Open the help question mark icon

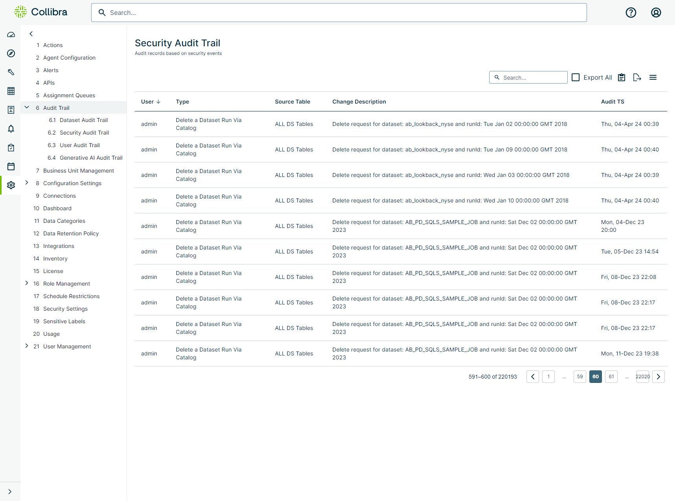(631, 13)
